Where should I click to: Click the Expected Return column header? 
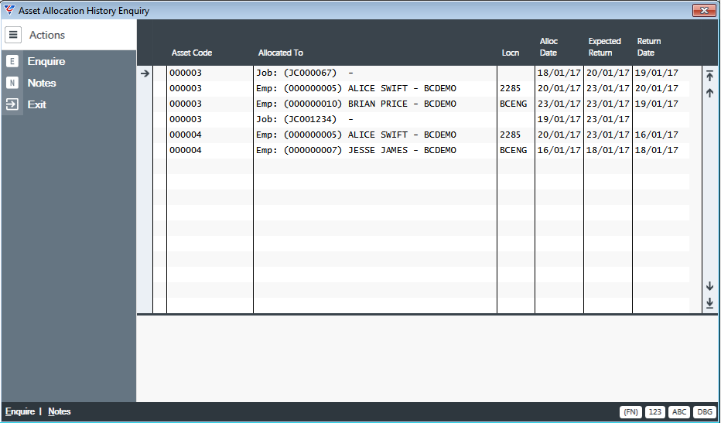[x=605, y=47]
